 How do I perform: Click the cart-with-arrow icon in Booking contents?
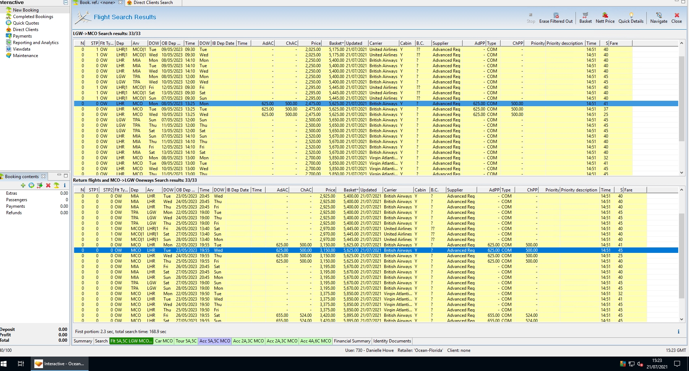[x=40, y=185]
